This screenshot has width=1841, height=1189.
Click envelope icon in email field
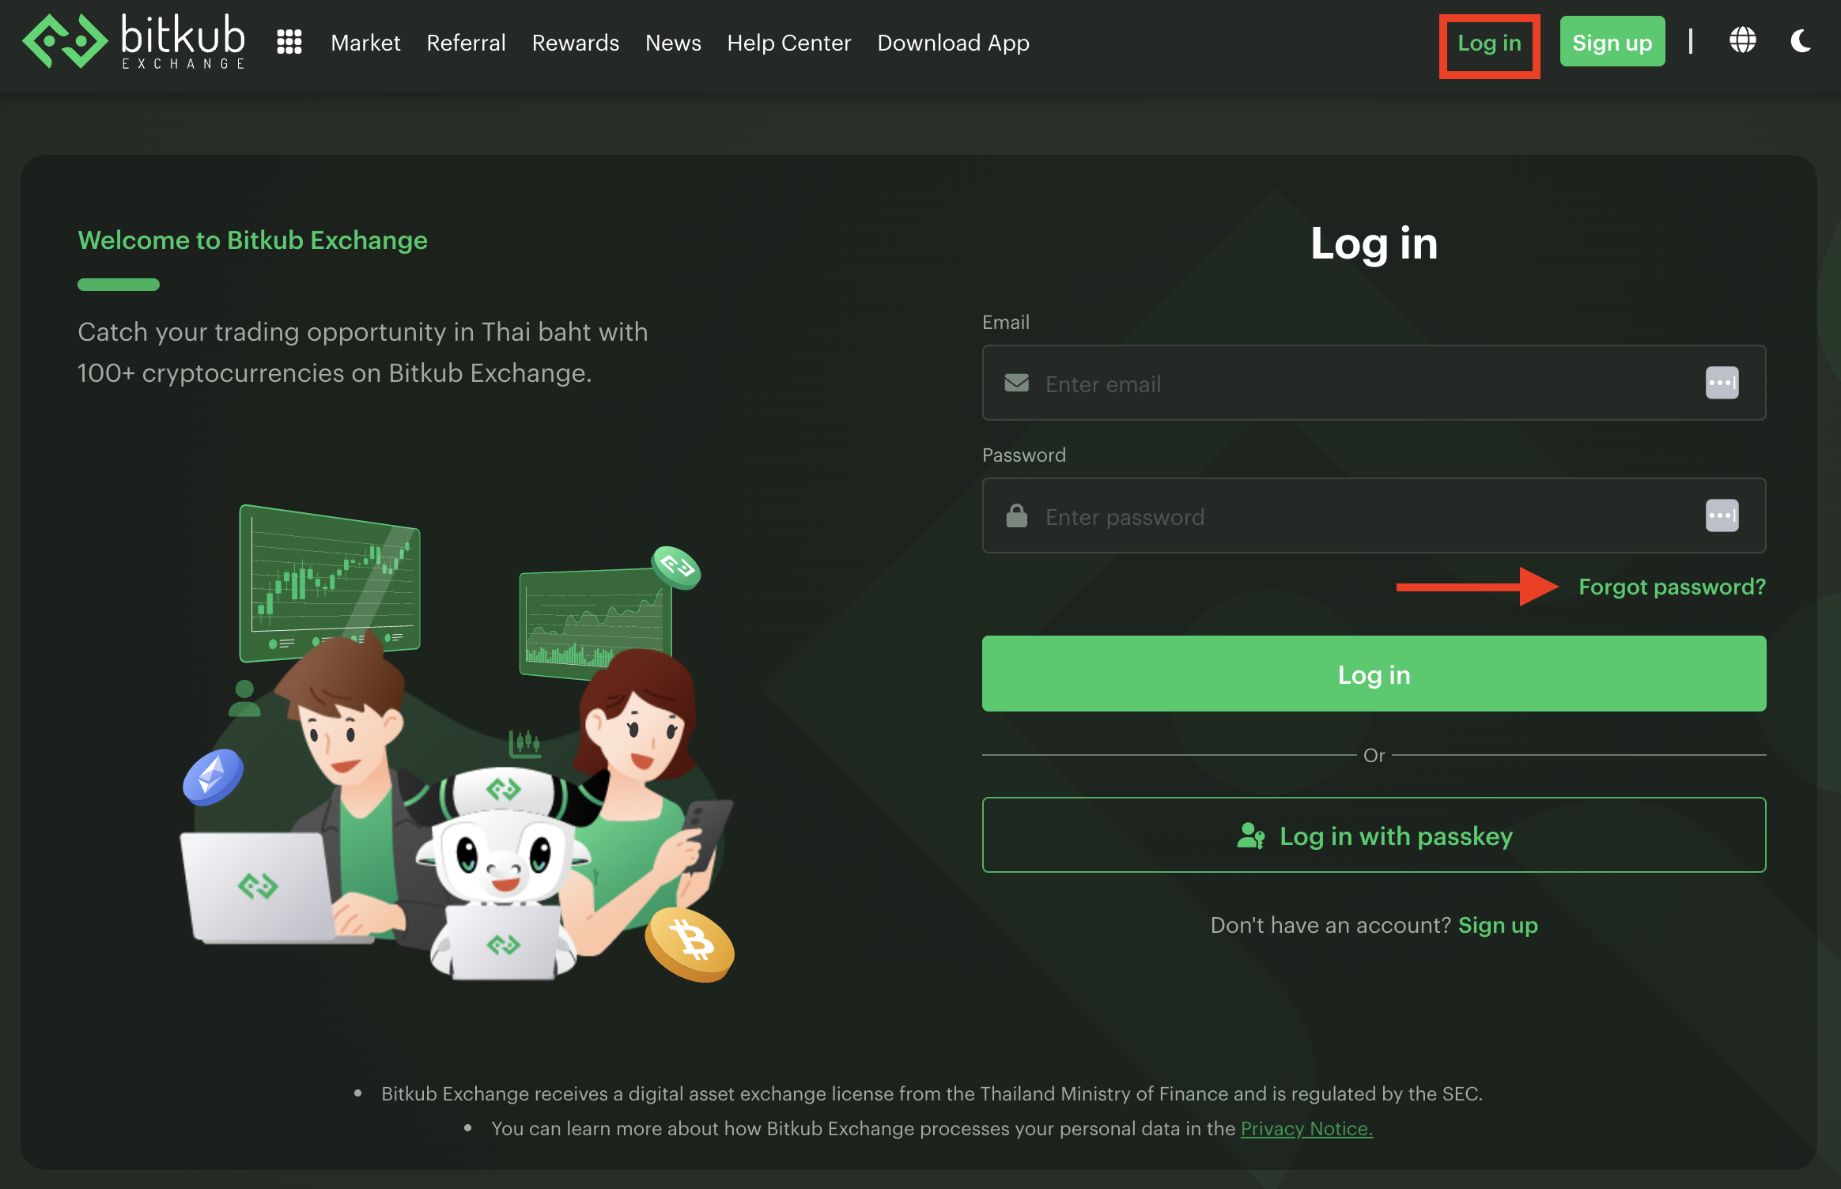click(x=1016, y=383)
